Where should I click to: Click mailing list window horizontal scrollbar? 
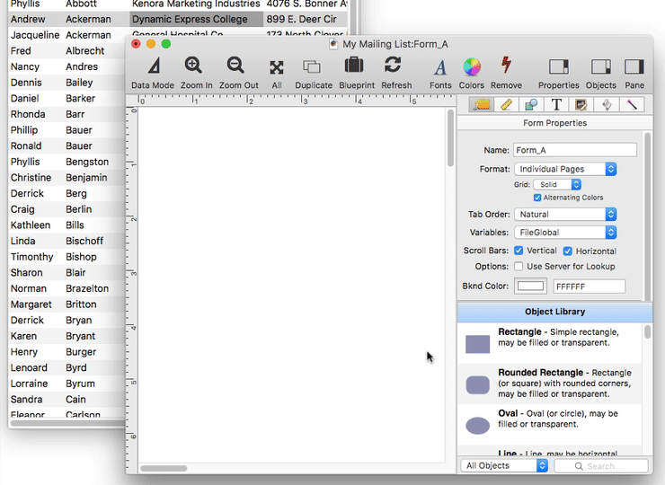pos(68,423)
